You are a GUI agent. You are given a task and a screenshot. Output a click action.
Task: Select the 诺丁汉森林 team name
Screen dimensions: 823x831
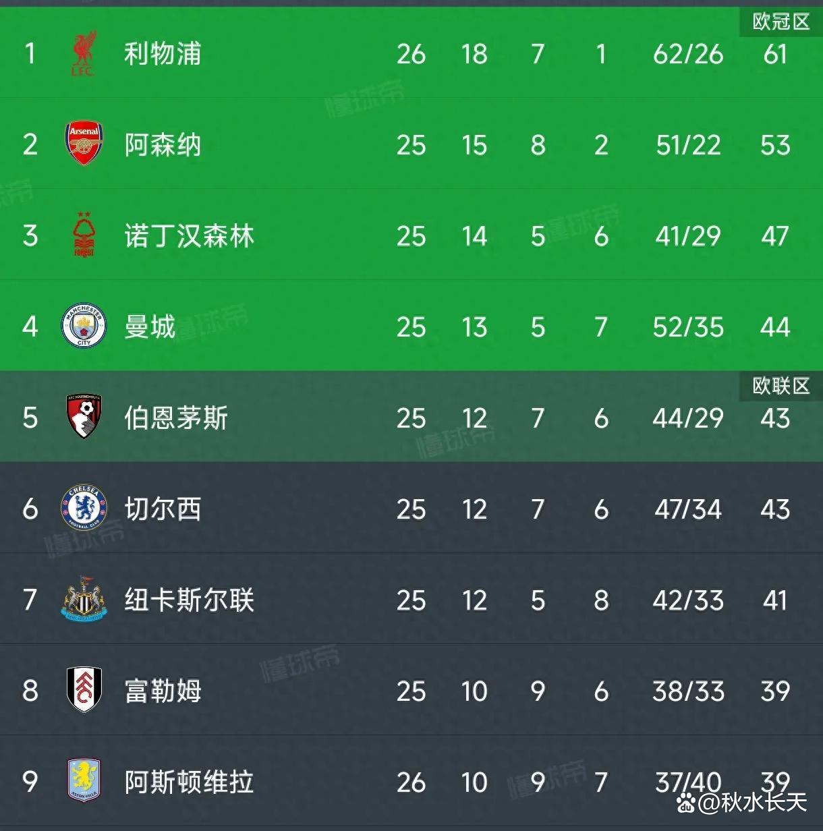[x=189, y=236]
